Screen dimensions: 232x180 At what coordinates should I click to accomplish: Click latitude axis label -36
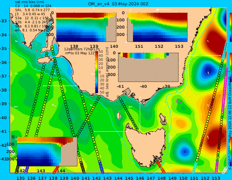[x=3, y=62]
